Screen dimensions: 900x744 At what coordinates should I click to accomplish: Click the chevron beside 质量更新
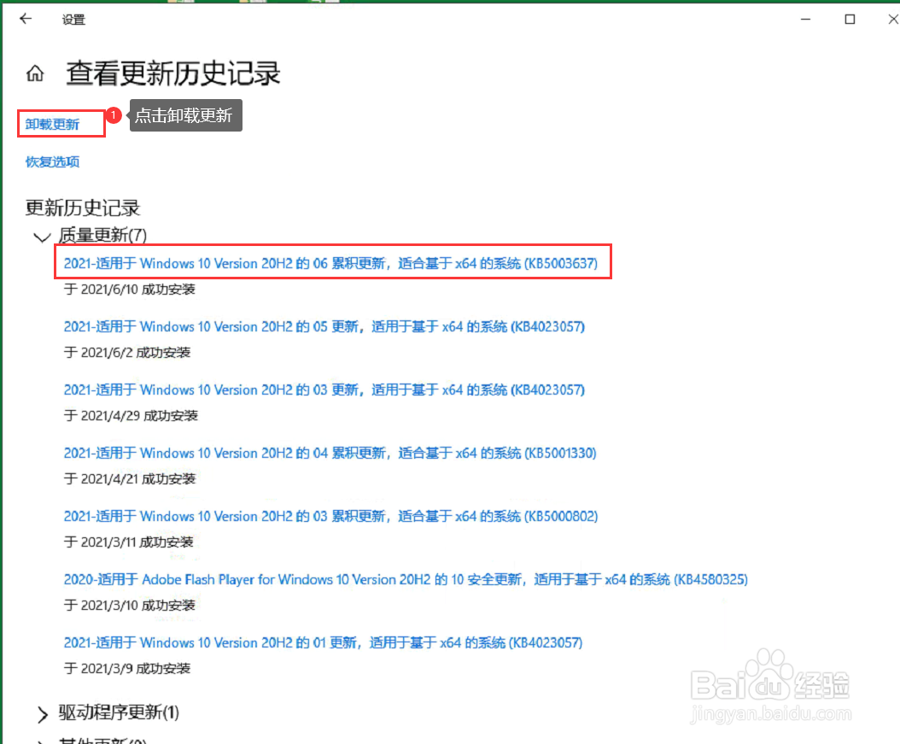(x=41, y=237)
